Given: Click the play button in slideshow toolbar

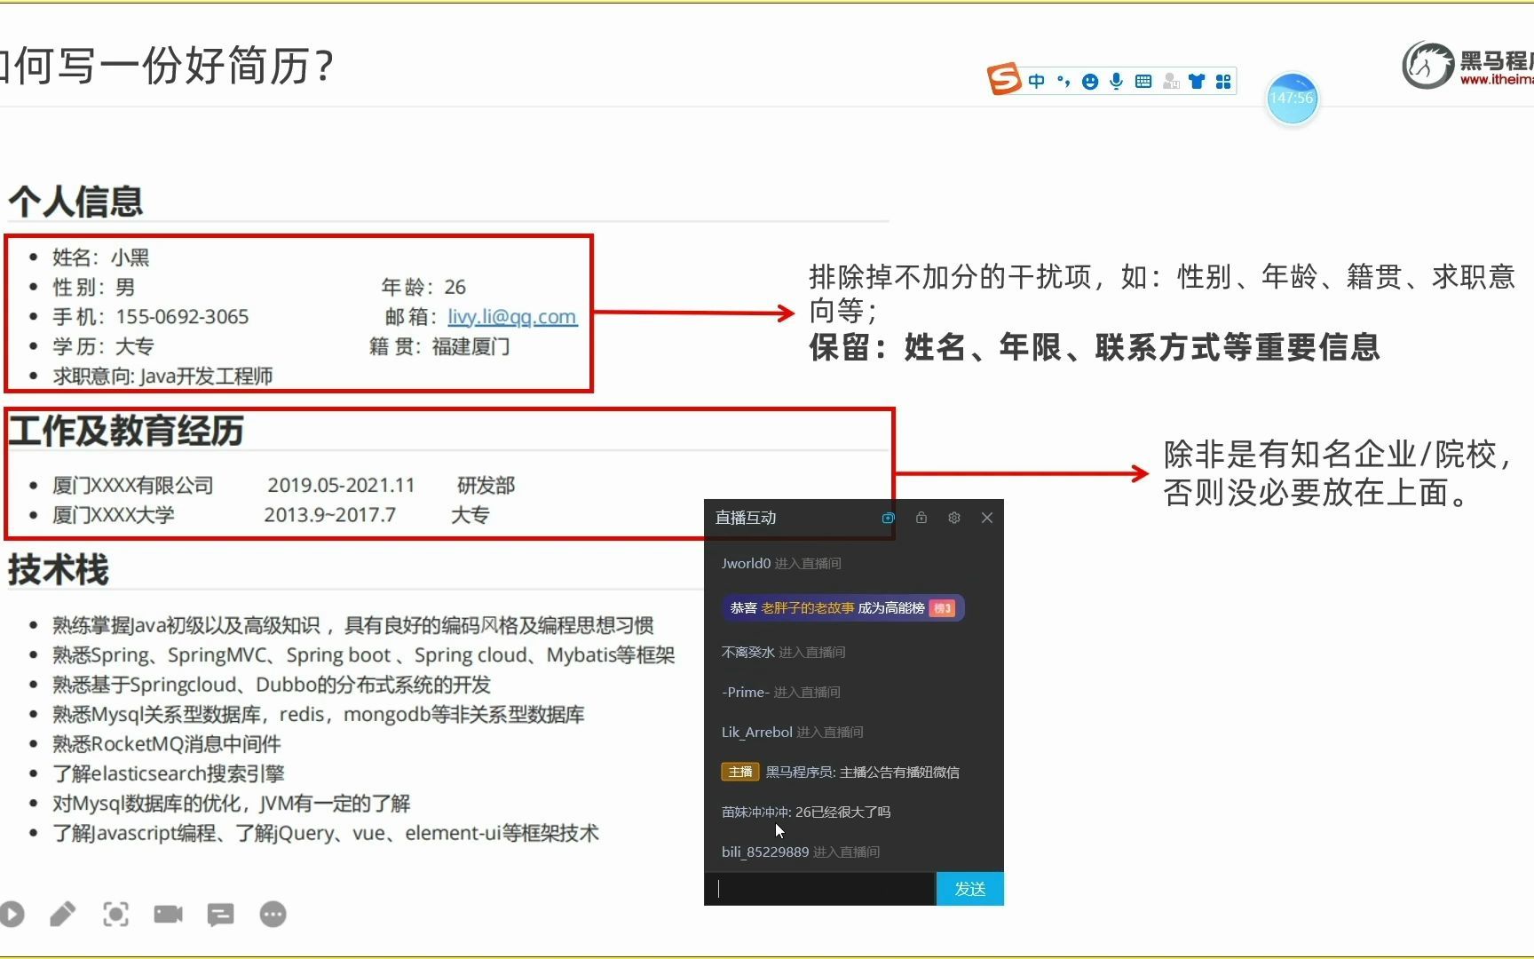Looking at the screenshot, I should point(12,915).
